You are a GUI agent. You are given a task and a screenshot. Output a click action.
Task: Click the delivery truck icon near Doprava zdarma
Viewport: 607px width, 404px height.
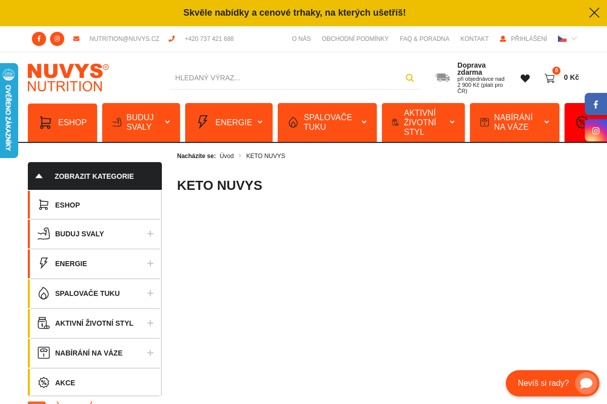click(x=442, y=78)
